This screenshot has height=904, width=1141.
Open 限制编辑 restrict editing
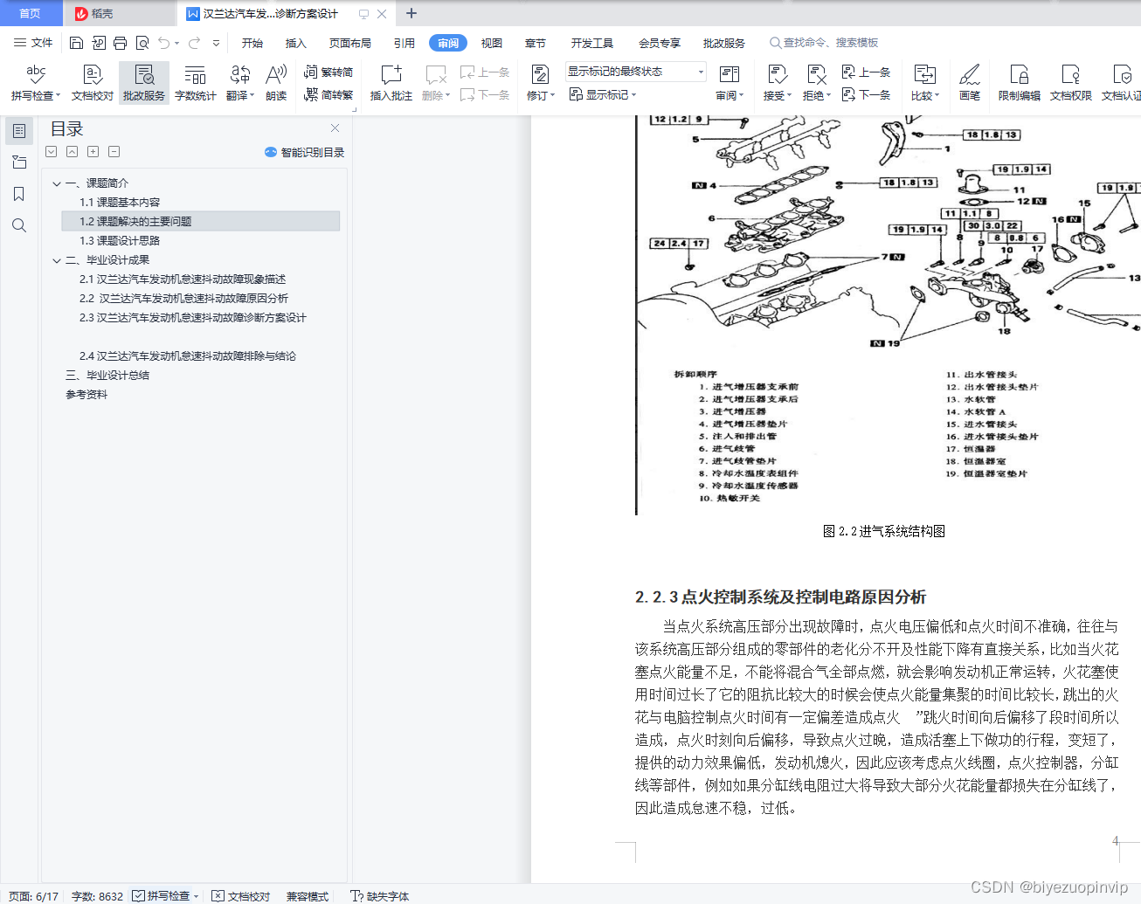(1020, 83)
